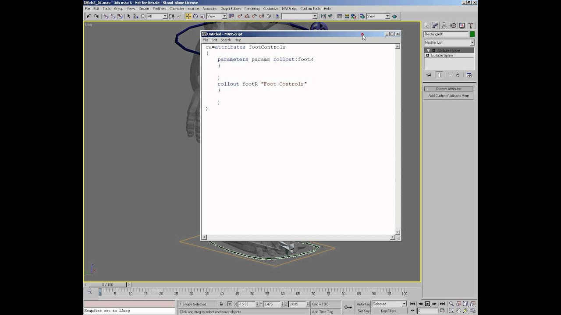Viewport: 561px width, 315px height.
Task: Click Play Animation button
Action: coord(427,304)
